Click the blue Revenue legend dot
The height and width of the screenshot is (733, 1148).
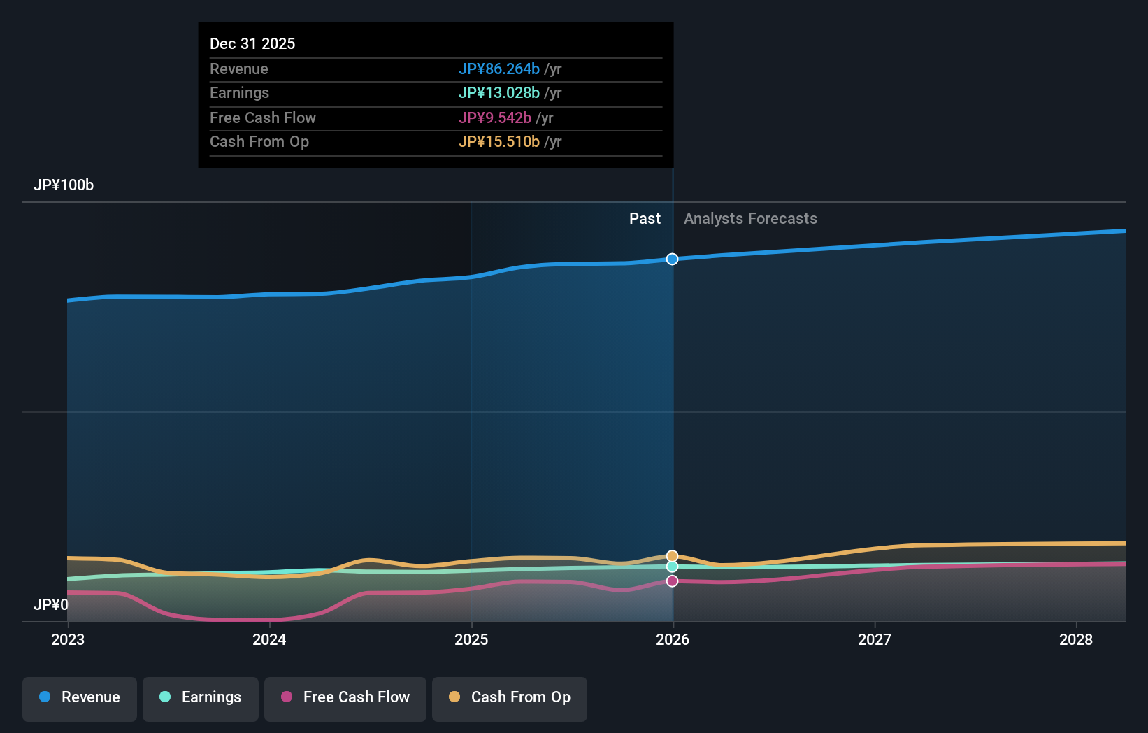click(x=45, y=697)
